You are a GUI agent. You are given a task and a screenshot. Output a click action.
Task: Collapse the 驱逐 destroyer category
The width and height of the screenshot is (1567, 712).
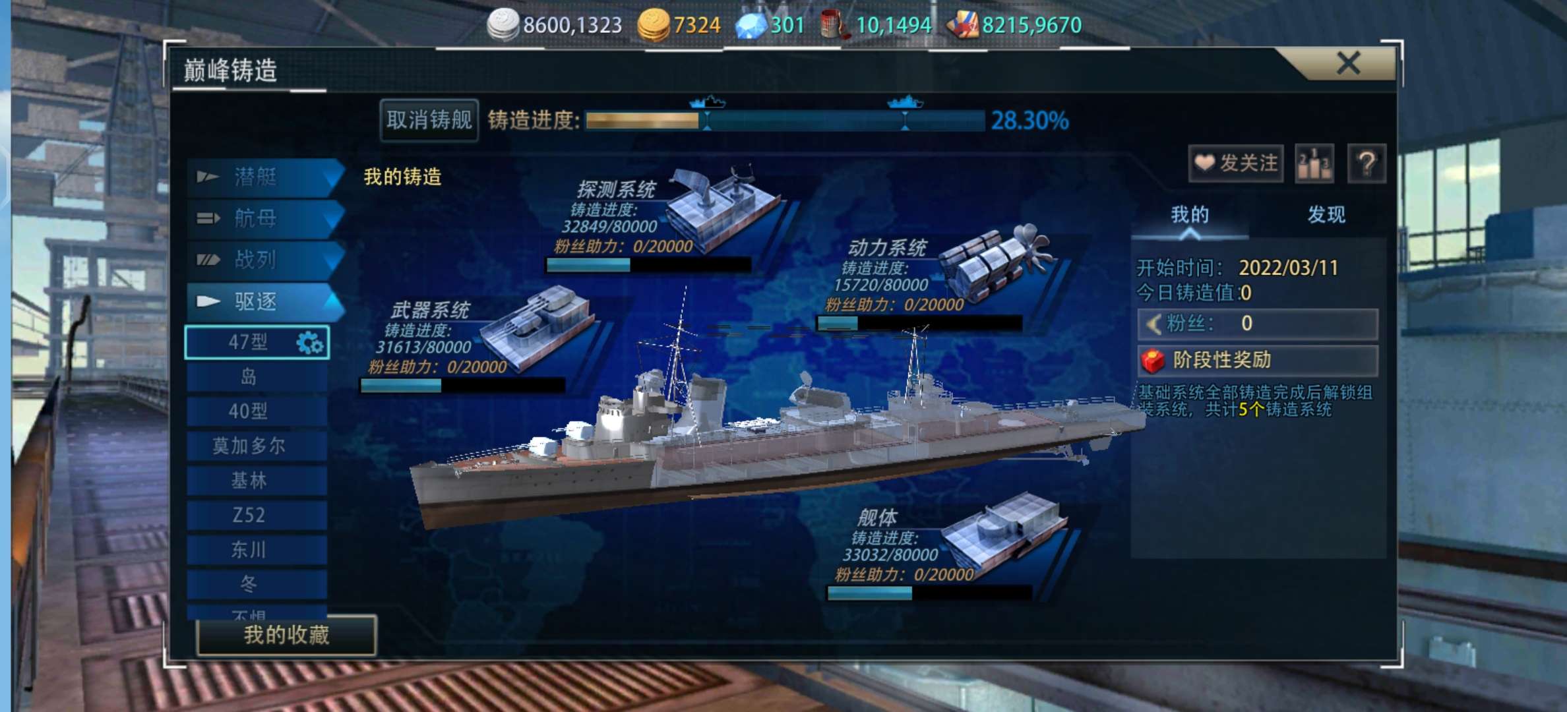click(265, 302)
